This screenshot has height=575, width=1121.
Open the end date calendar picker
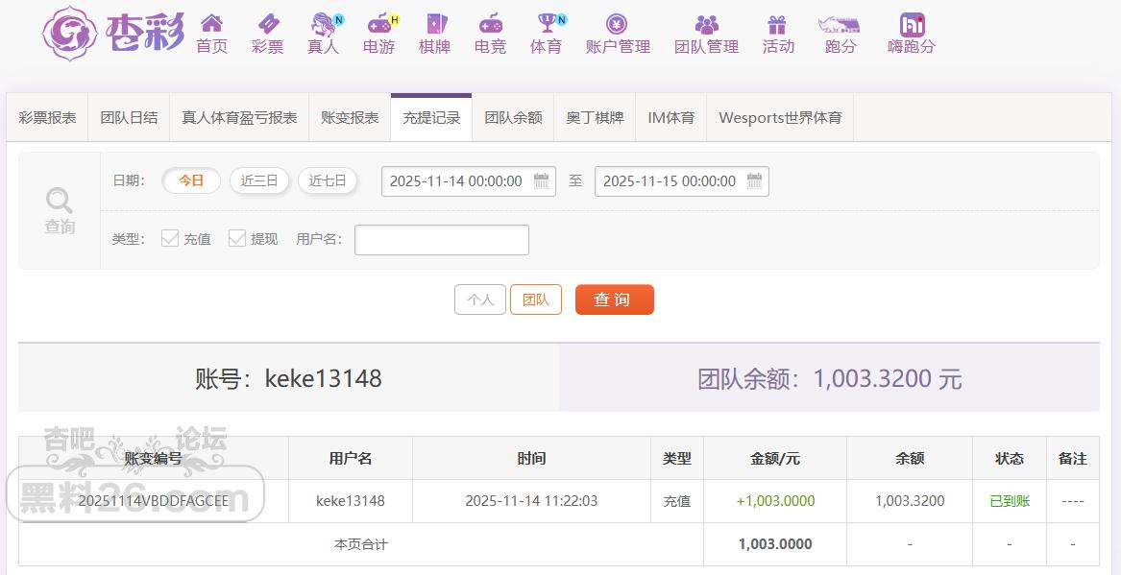754,181
